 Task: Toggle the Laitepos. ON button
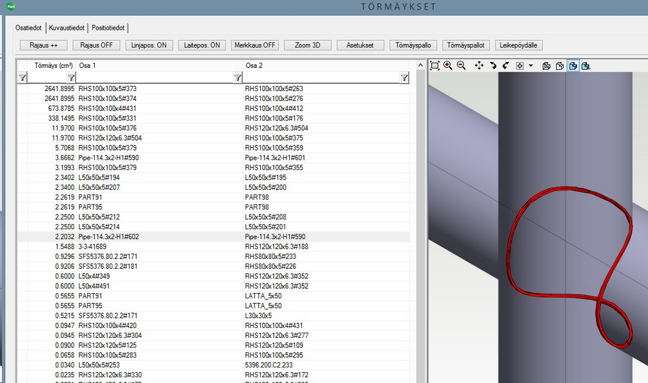pos(201,45)
